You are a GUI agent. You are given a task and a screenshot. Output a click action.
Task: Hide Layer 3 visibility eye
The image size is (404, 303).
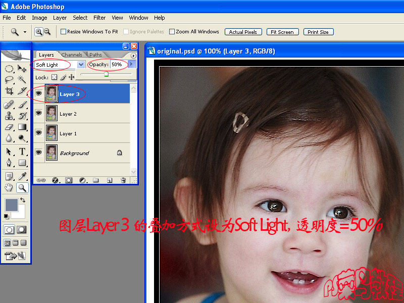click(39, 93)
